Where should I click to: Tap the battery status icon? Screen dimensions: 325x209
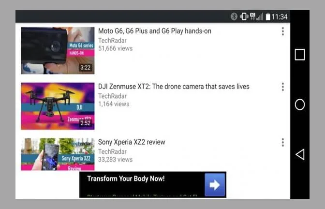pyautogui.click(x=268, y=16)
